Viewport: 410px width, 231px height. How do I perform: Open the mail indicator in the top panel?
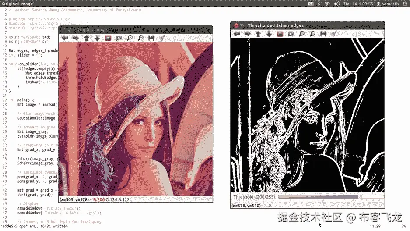311,4
